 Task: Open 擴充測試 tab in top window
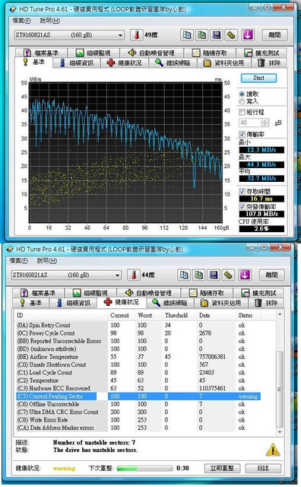(x=262, y=53)
